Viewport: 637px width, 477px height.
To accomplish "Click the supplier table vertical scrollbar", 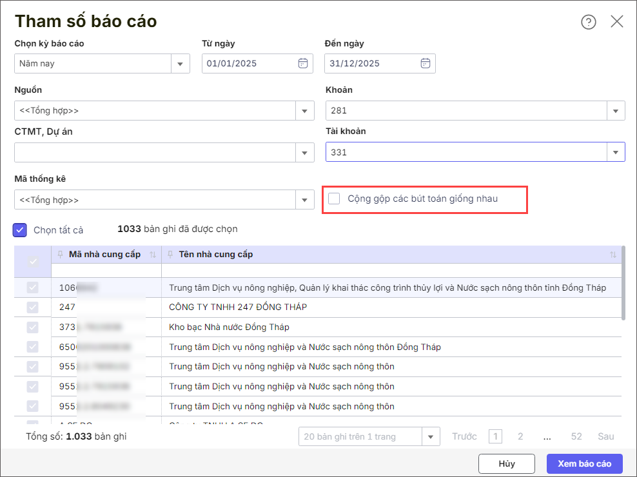I will click(623, 284).
